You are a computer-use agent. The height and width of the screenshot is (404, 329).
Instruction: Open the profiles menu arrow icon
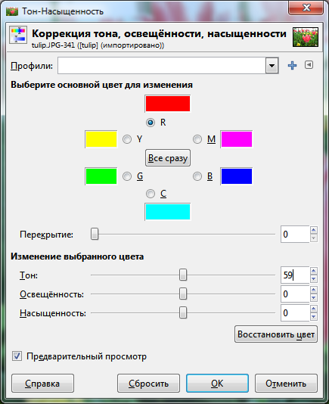tap(309, 65)
